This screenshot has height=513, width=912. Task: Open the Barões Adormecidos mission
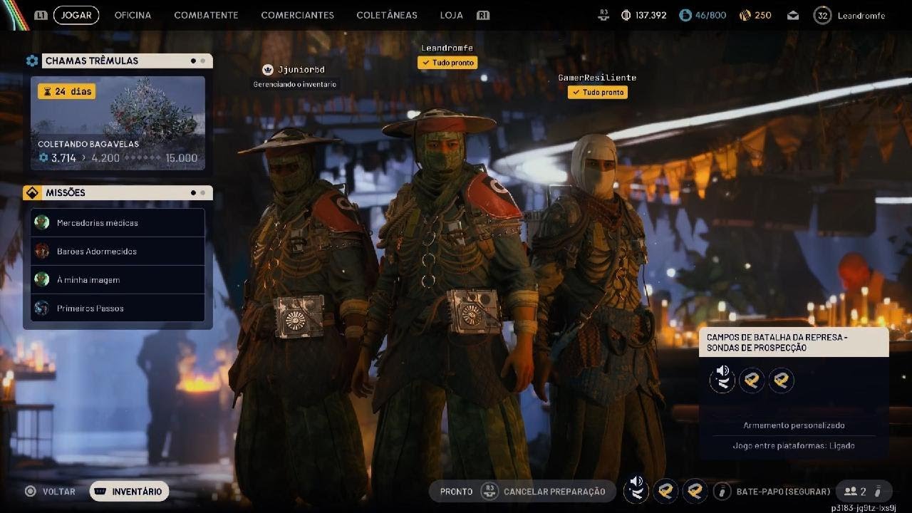tap(118, 252)
